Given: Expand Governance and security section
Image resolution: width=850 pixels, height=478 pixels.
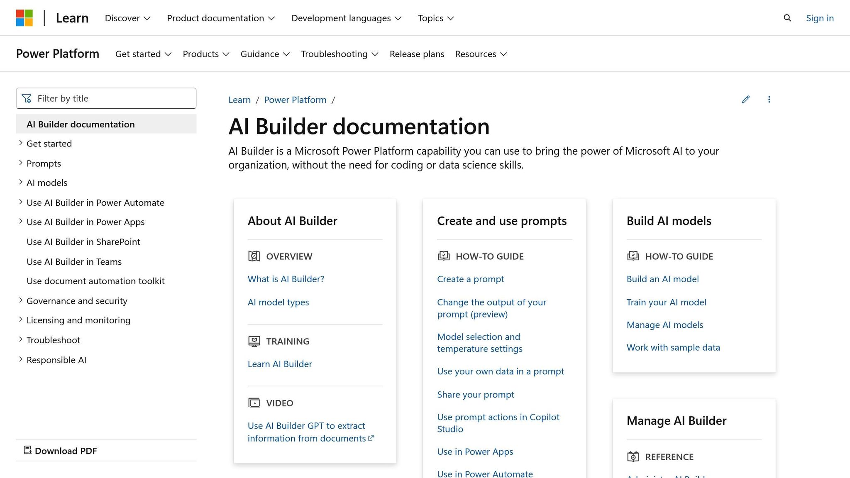Looking at the screenshot, I should (x=21, y=300).
